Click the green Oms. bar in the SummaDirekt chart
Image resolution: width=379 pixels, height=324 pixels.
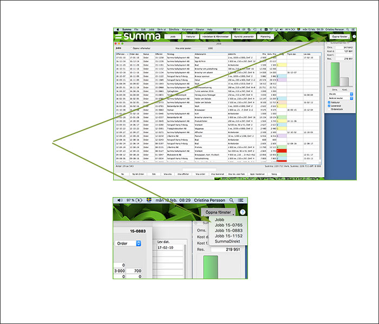point(335,75)
